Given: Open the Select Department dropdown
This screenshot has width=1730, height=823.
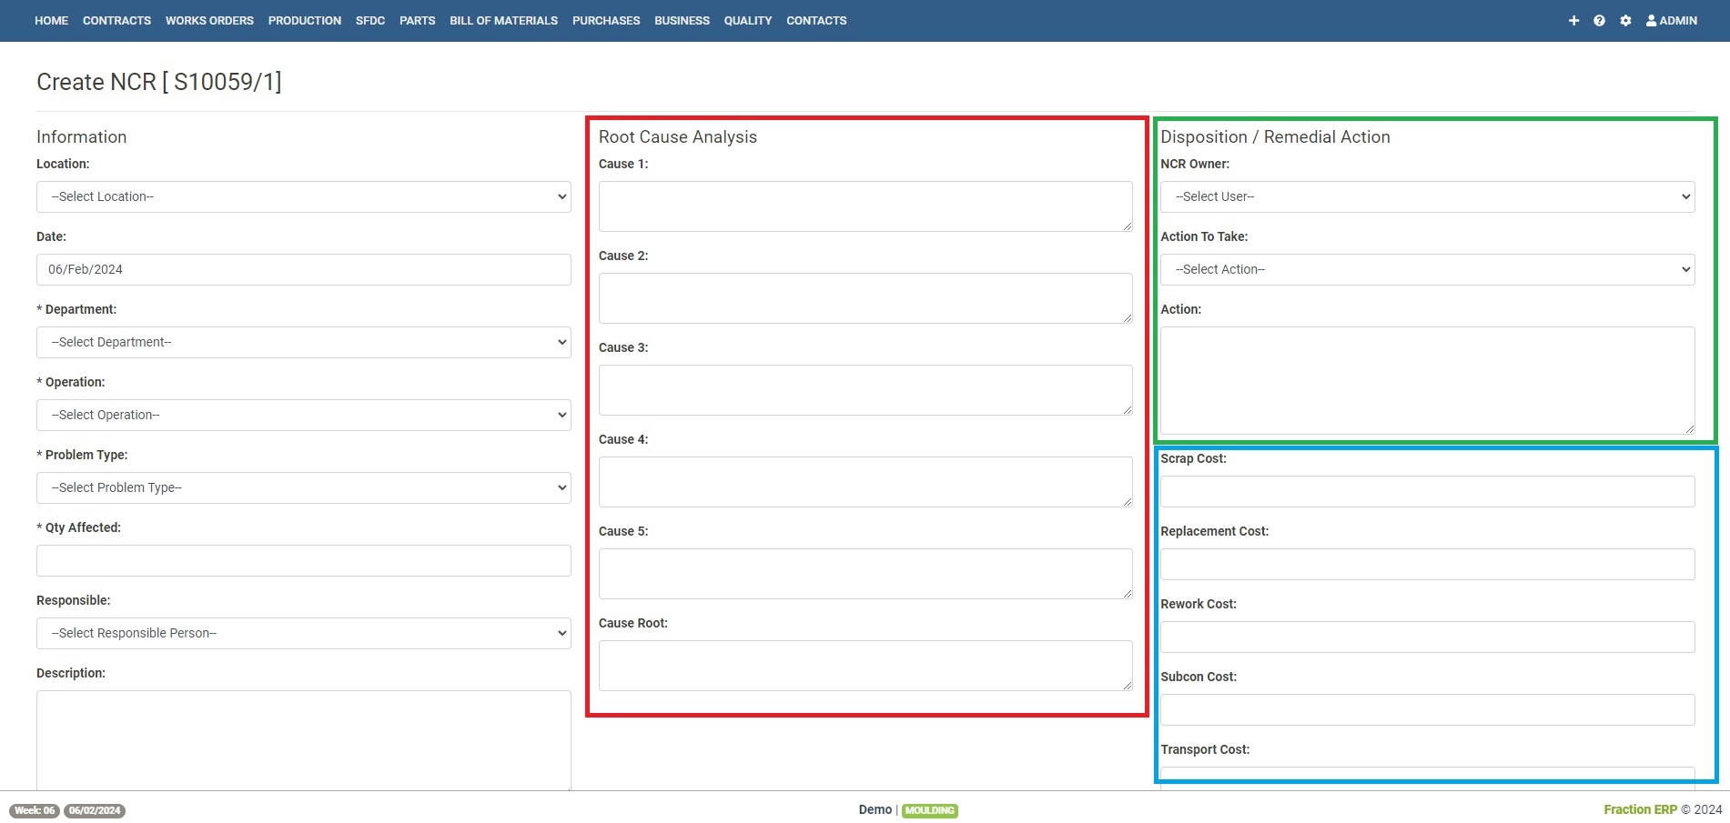Looking at the screenshot, I should click(303, 343).
